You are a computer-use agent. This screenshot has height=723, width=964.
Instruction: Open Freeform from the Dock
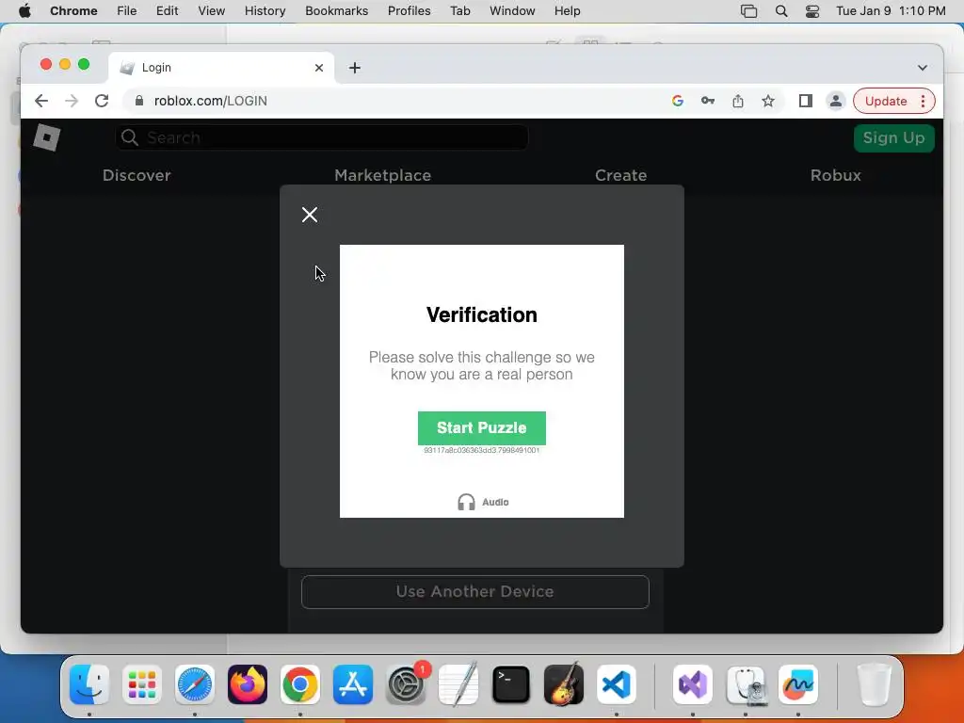(x=798, y=684)
